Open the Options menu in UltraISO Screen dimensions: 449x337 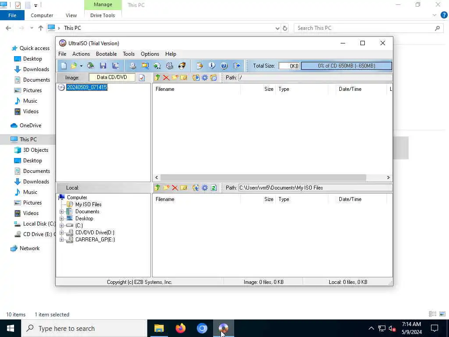(x=150, y=54)
